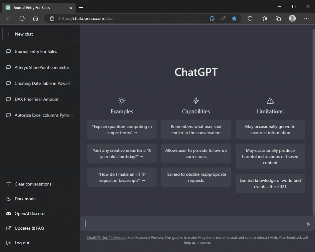The width and height of the screenshot is (315, 252).
Task: Select the Log out icon
Action: (x=8, y=243)
